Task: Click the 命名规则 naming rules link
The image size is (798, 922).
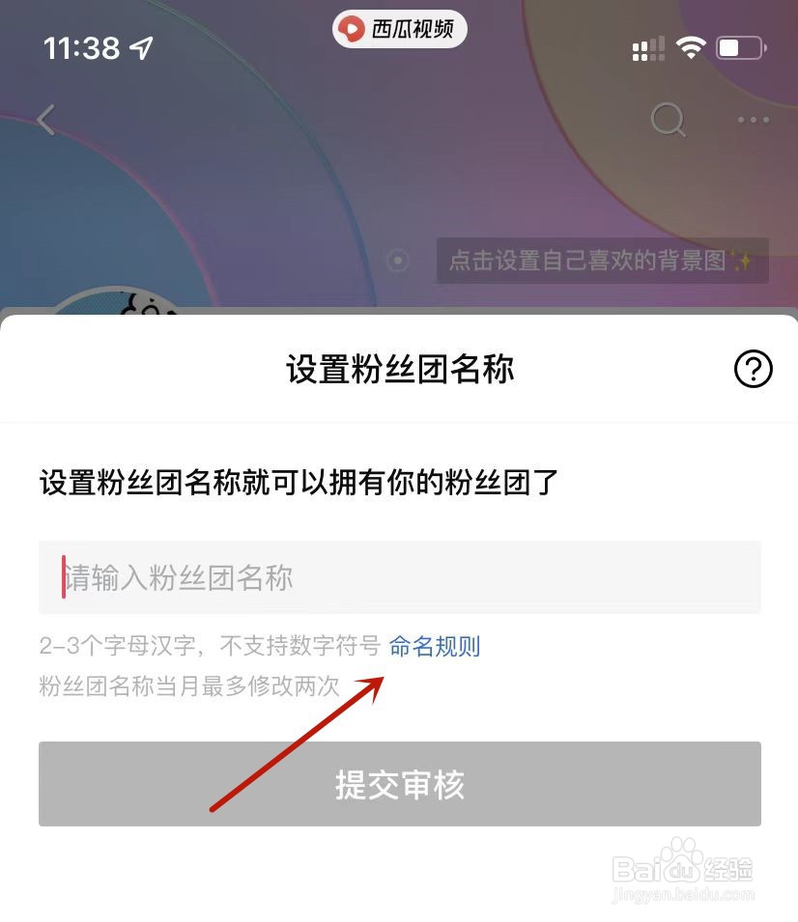Action: tap(435, 646)
